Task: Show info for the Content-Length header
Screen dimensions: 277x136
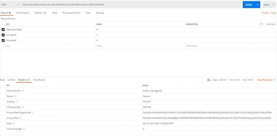Action: pyautogui.click(x=24, y=129)
